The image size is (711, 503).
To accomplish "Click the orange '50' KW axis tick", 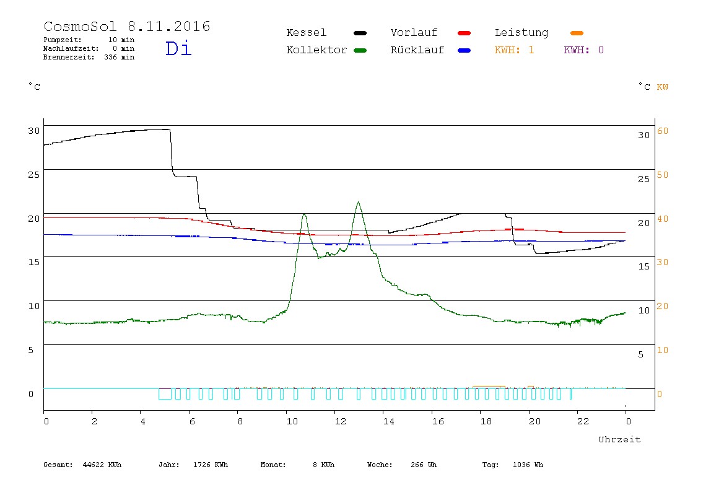I will point(663,175).
